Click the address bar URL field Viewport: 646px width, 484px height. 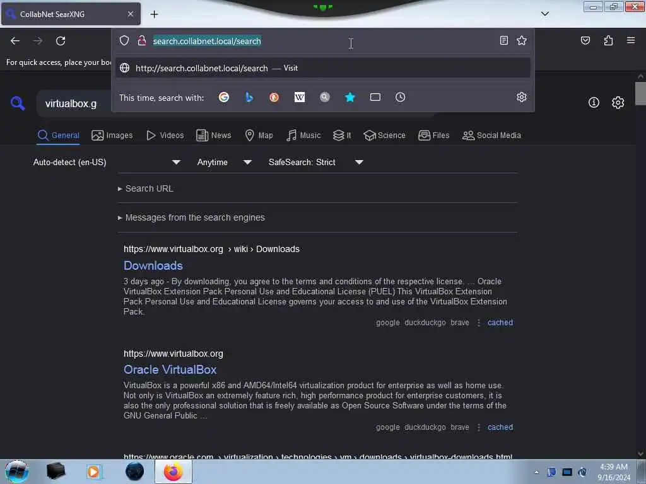321,41
